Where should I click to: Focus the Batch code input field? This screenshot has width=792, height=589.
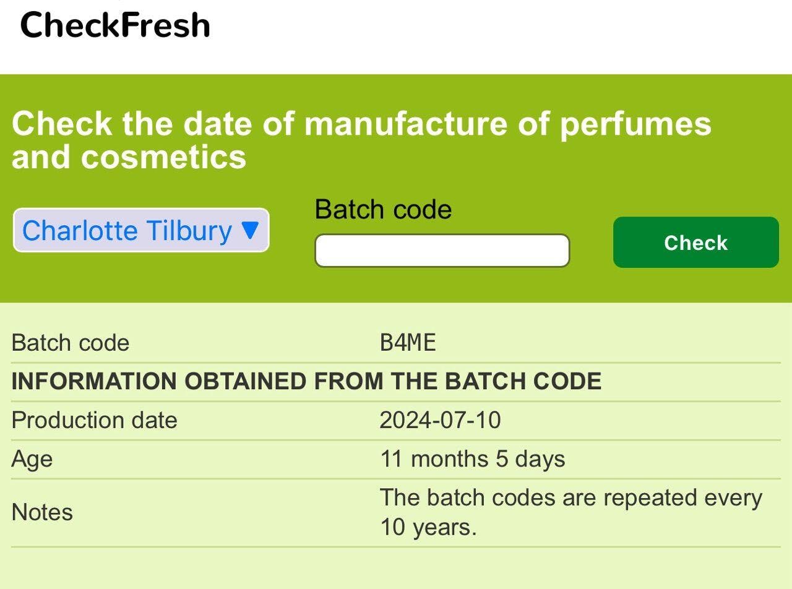[x=442, y=251]
